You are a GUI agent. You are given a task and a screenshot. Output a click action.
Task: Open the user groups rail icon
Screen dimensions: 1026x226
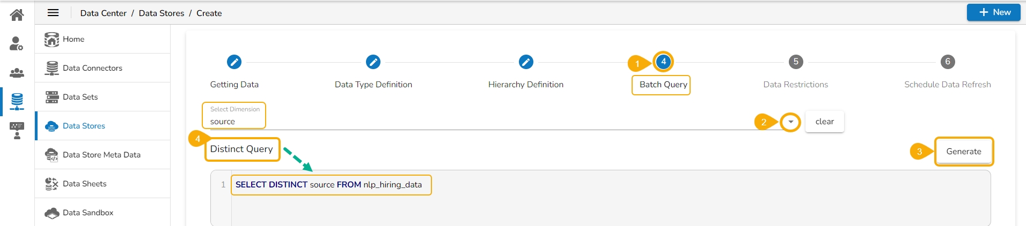pos(17,73)
